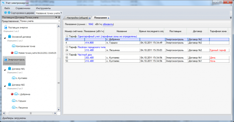This screenshot has width=234, height=122.
Task: Collapse the Однотарифный учет tariff group
Action: pos(67,36)
